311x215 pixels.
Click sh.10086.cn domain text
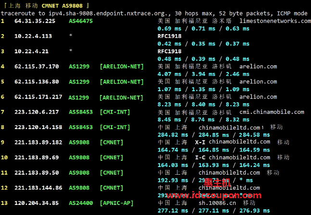[x=217, y=203]
